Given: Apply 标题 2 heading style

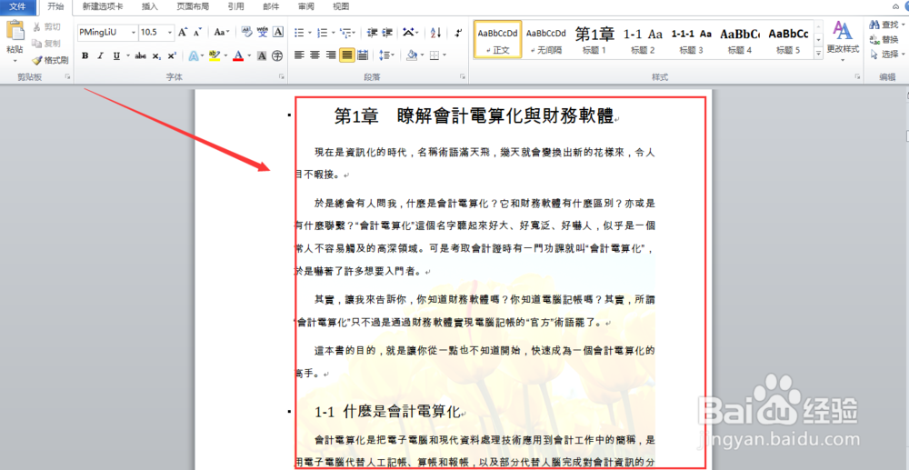Looking at the screenshot, I should 643,39.
